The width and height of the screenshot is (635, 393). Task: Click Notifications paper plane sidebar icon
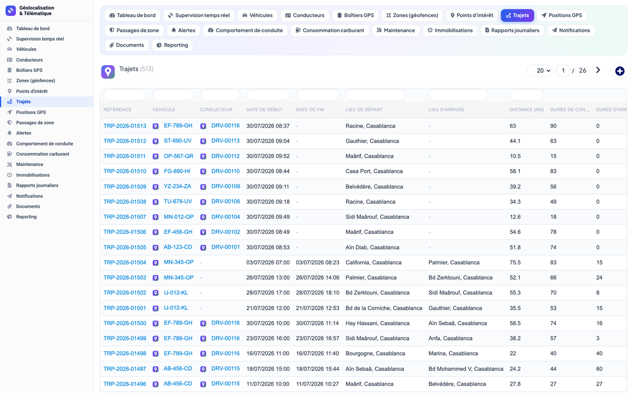pos(10,196)
